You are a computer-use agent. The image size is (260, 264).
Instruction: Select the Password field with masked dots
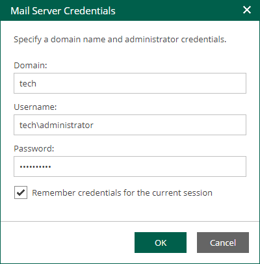pos(130,166)
